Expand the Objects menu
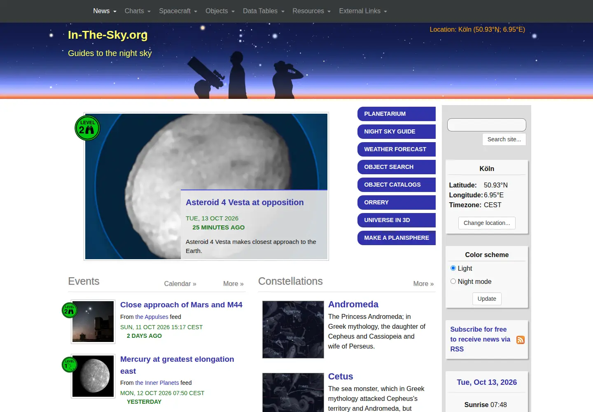This screenshot has height=412, width=593. 220,11
